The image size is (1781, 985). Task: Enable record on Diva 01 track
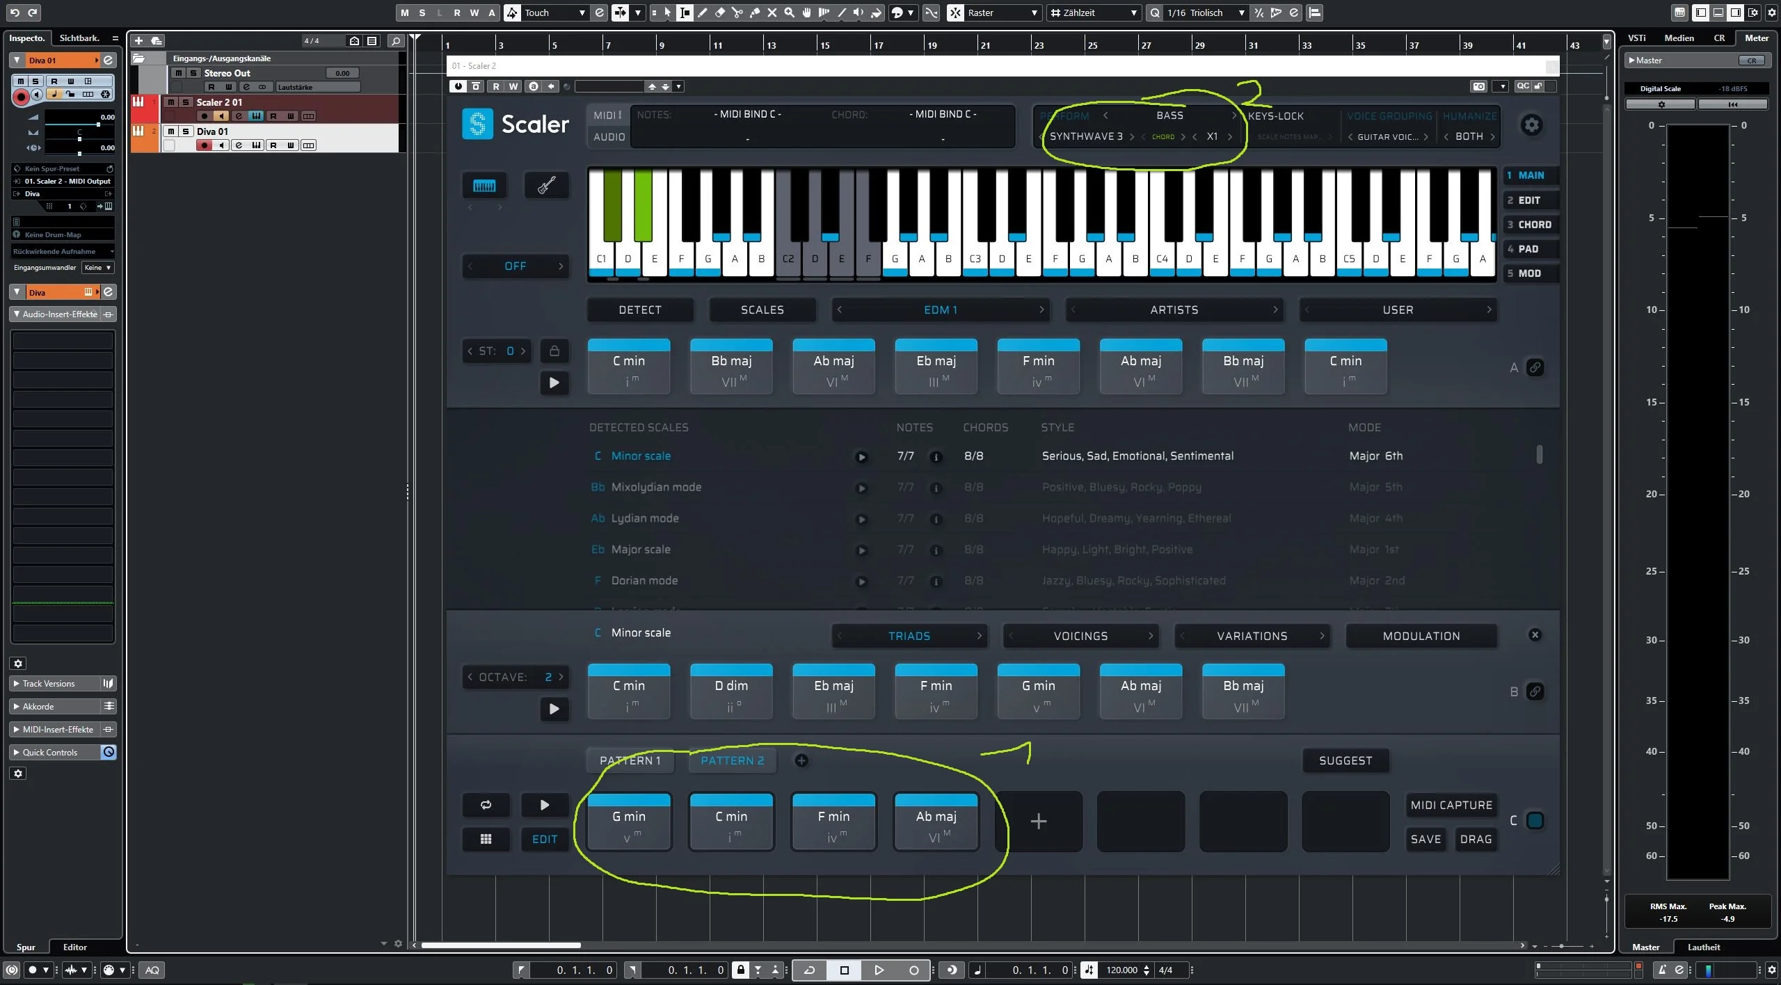[204, 145]
